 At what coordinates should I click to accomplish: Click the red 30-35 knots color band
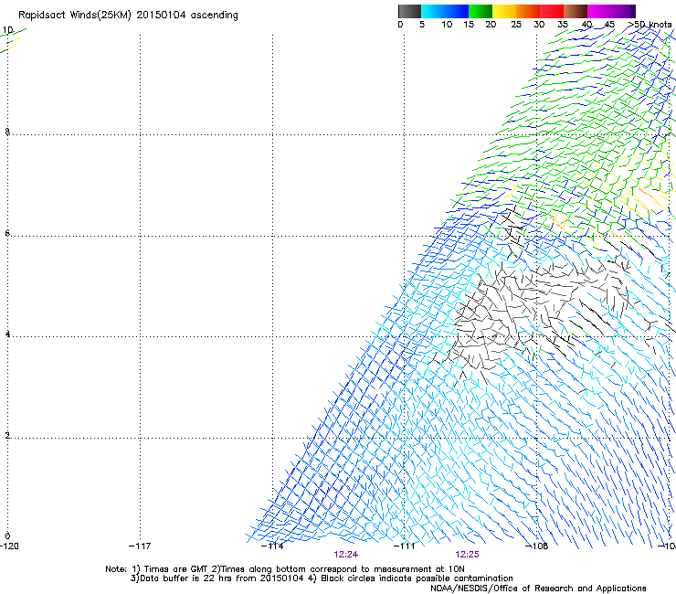[x=552, y=11]
